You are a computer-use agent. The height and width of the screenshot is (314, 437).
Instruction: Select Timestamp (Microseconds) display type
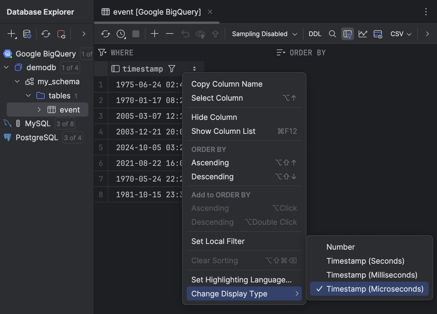click(x=375, y=289)
